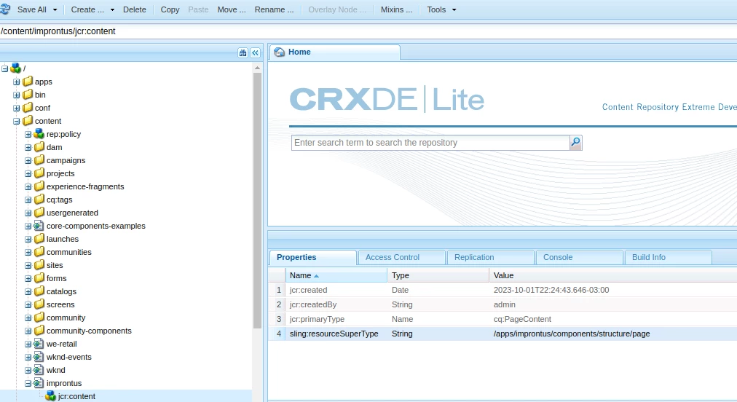The width and height of the screenshot is (737, 402).
Task: Click the Create ... button
Action: [x=87, y=9]
